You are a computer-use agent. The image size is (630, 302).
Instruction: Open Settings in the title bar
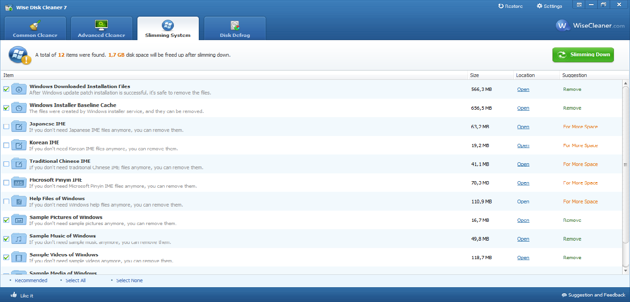pyautogui.click(x=549, y=6)
